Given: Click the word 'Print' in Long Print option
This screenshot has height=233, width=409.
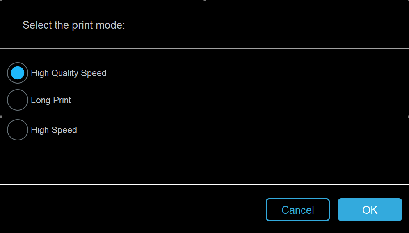Looking at the screenshot, I should [62, 100].
